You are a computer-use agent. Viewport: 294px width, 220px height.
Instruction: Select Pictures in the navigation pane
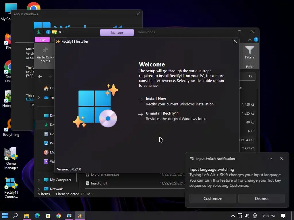49,143
